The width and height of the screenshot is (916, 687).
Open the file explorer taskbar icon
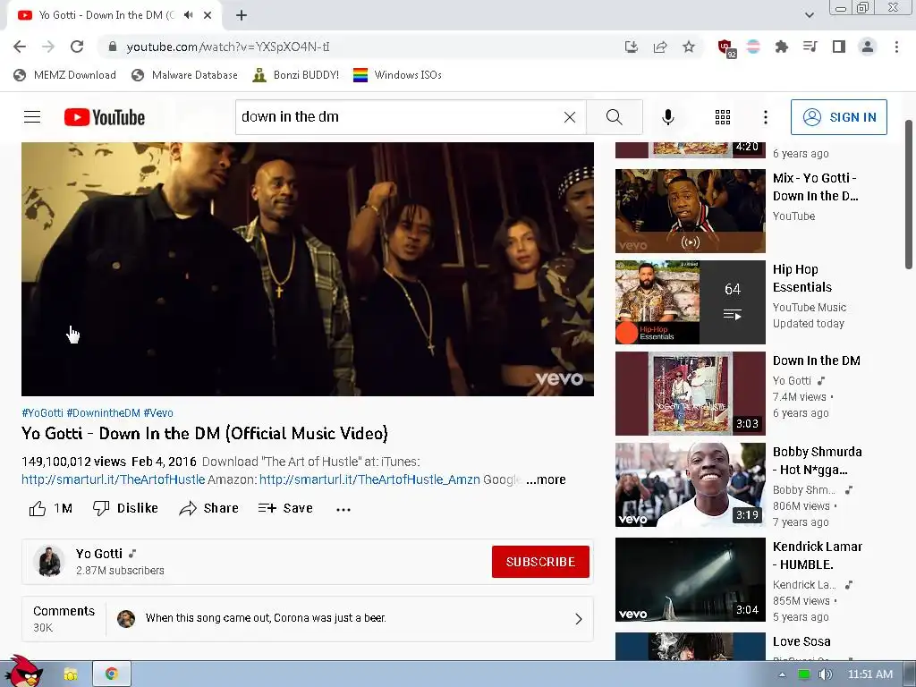(70, 674)
